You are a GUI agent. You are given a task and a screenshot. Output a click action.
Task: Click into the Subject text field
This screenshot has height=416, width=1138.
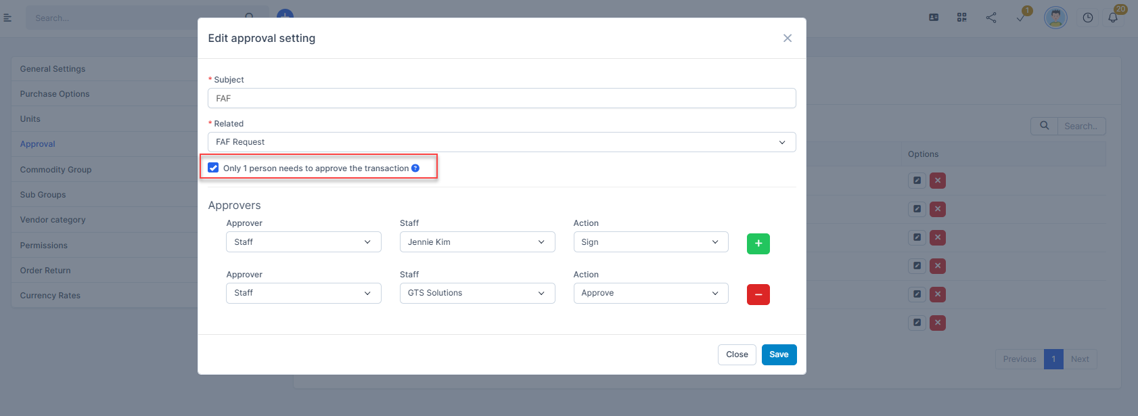coord(501,98)
